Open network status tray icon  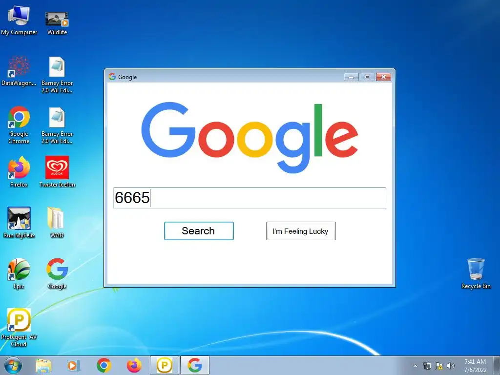pyautogui.click(x=427, y=366)
